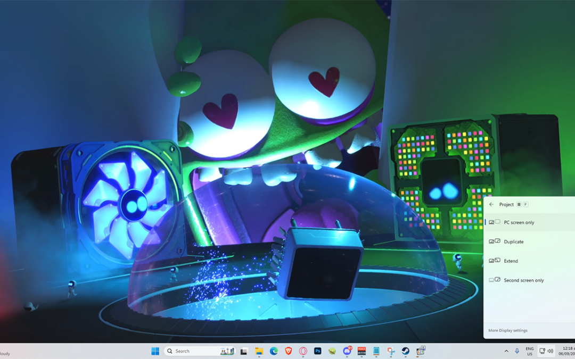Open the Windows Start menu

[155, 351]
